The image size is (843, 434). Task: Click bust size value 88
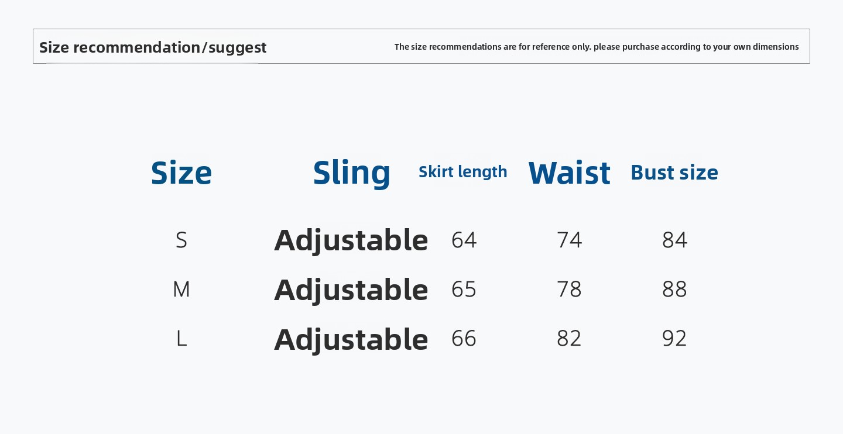pyautogui.click(x=674, y=289)
